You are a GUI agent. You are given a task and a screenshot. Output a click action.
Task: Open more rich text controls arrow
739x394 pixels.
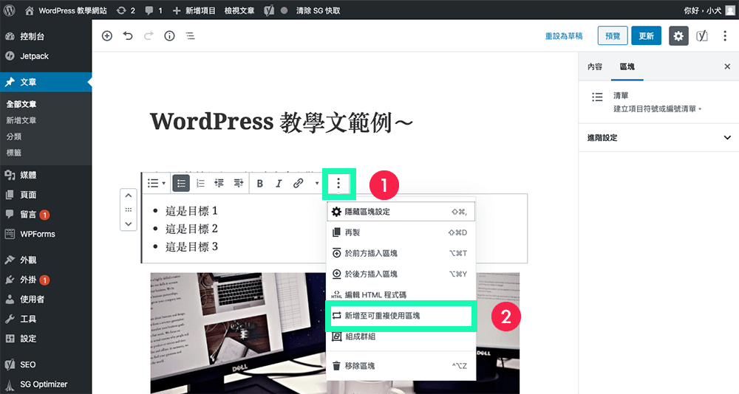click(x=317, y=184)
